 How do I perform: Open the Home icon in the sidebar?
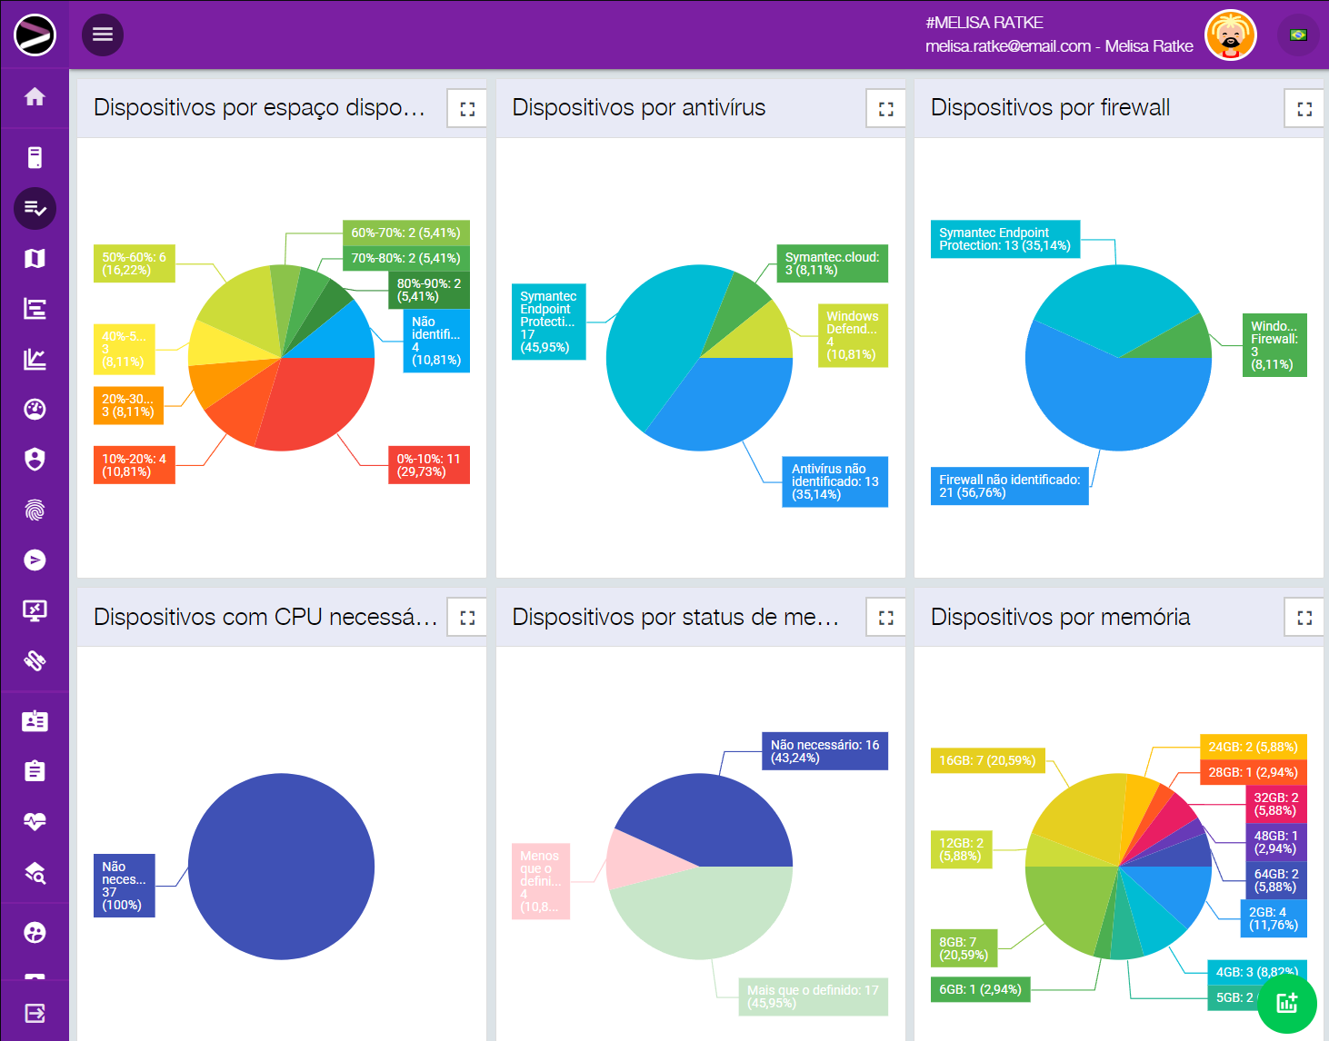tap(35, 97)
